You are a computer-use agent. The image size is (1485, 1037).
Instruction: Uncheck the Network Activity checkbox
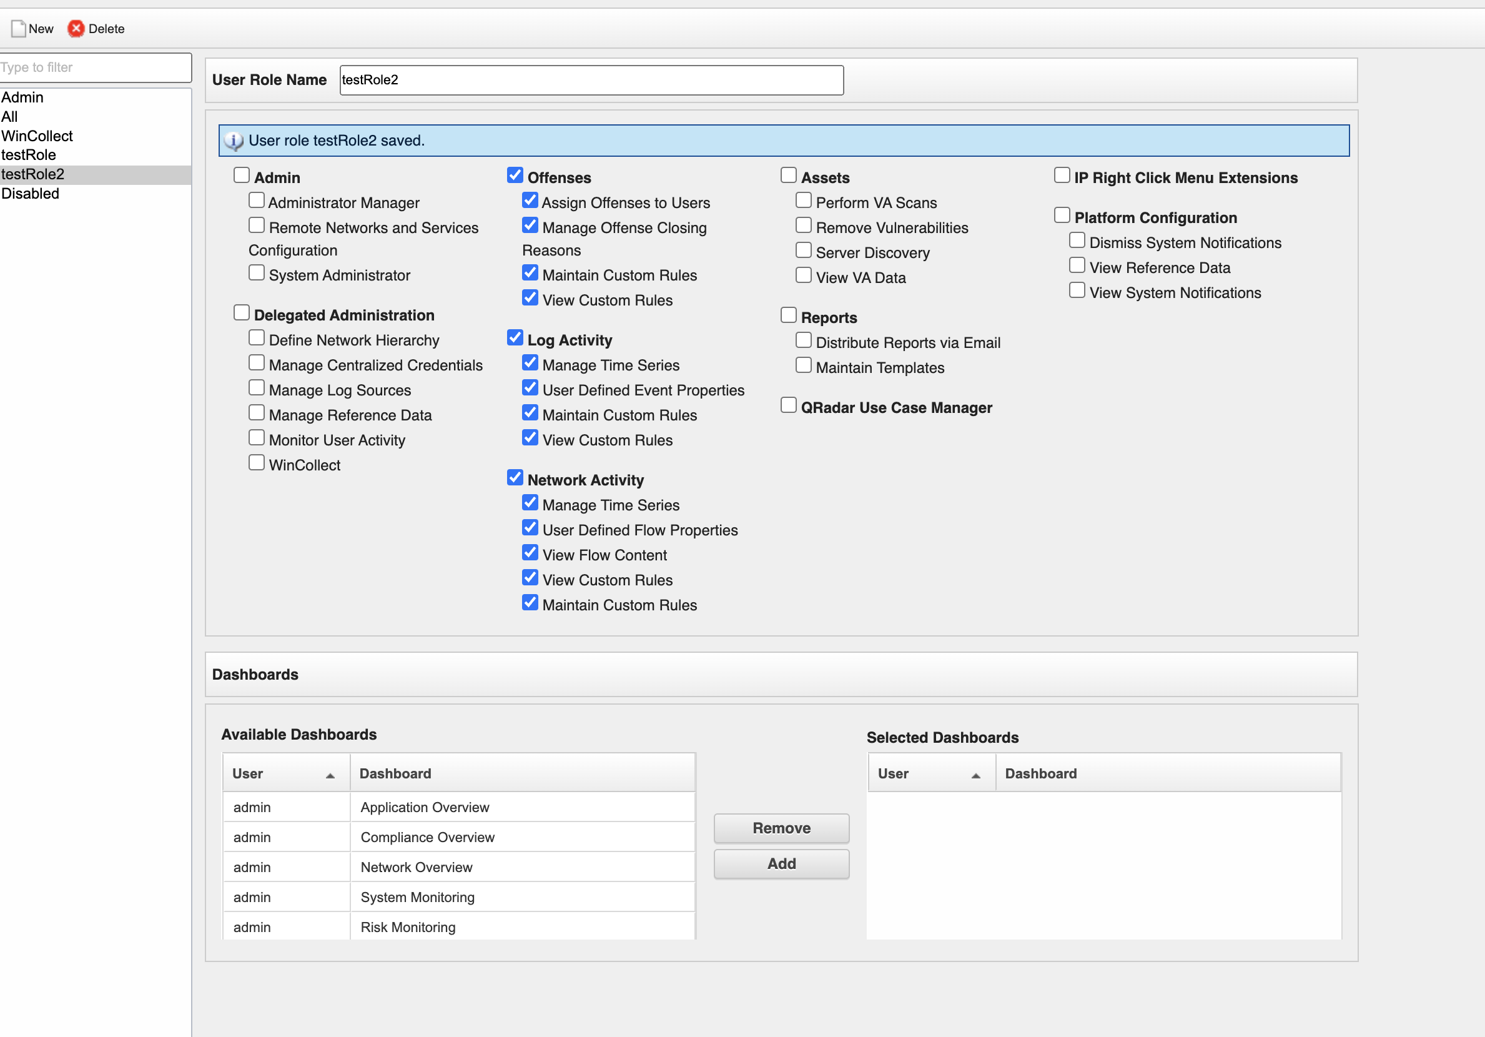(515, 478)
